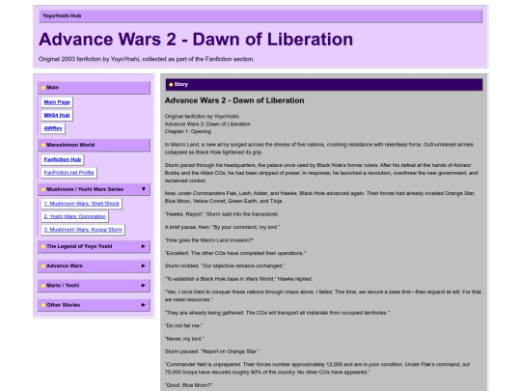This screenshot has width=521, height=391.
Task: Click the line '"Hawke. Report," Sturm said'
Action: [222, 214]
